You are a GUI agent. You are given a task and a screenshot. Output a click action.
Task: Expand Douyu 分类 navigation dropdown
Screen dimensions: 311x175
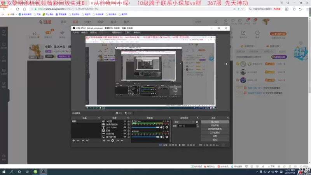87,22
